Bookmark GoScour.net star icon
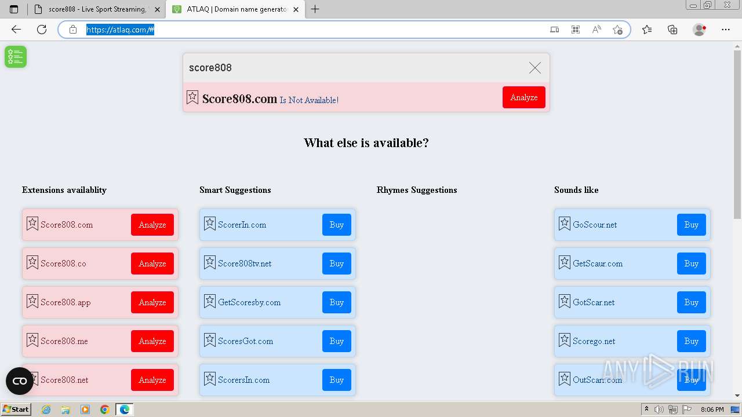 [x=565, y=224]
